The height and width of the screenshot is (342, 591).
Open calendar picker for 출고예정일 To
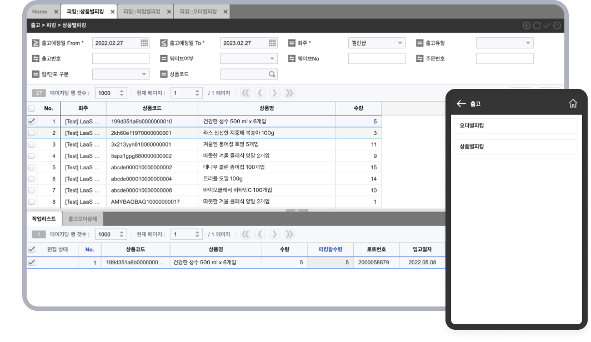point(272,43)
